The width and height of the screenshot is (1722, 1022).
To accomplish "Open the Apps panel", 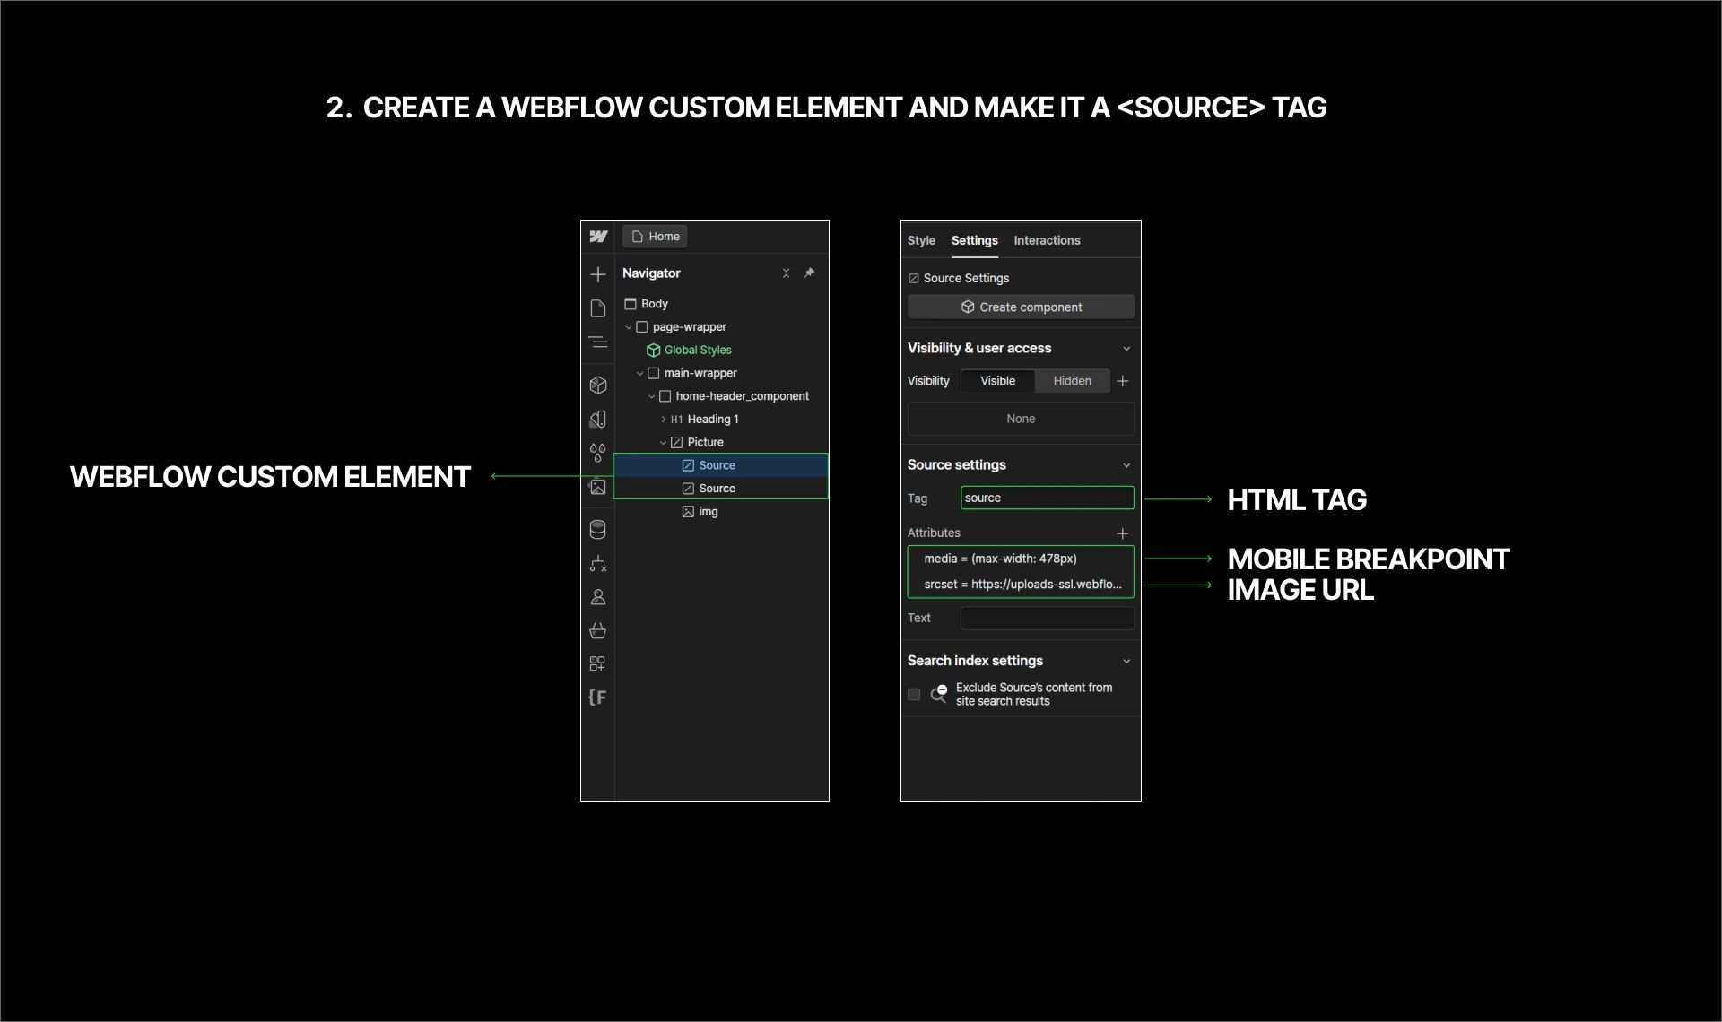I will tap(598, 664).
